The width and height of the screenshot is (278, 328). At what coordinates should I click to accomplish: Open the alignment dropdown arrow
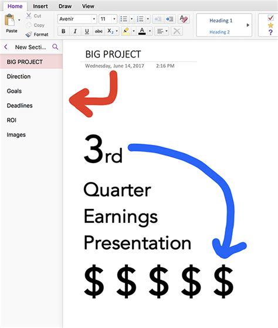[x=167, y=31]
